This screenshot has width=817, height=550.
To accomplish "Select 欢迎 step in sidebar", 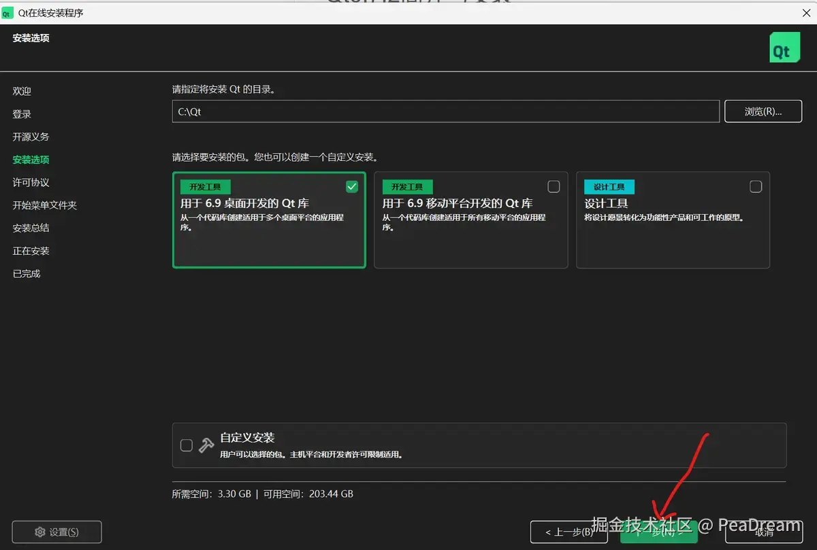I will (22, 91).
